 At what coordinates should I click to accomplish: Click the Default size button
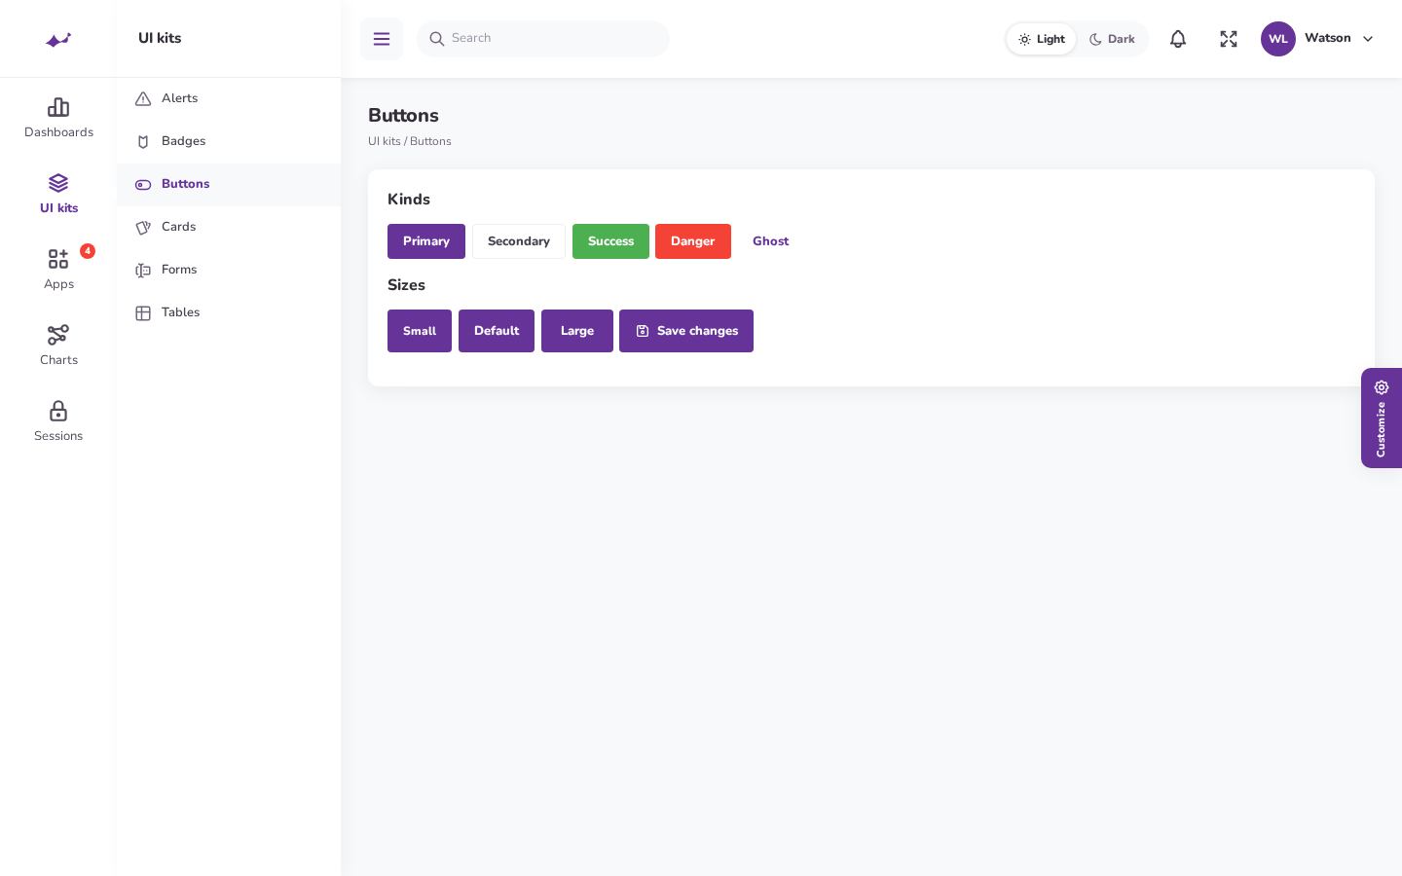497,331
